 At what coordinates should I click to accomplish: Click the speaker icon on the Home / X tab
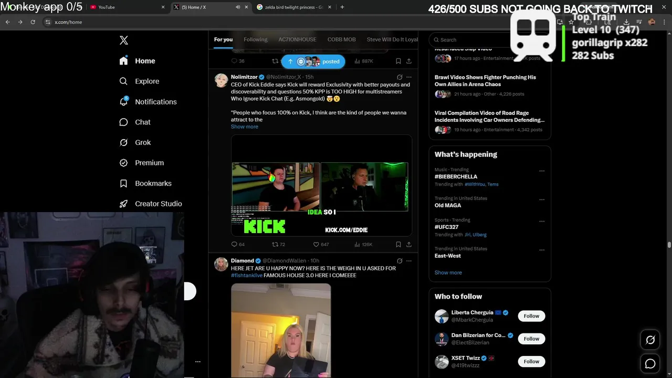click(x=238, y=7)
